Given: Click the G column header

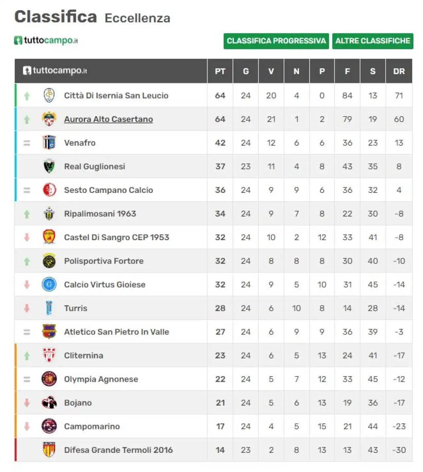Looking at the screenshot, I should tap(246, 71).
